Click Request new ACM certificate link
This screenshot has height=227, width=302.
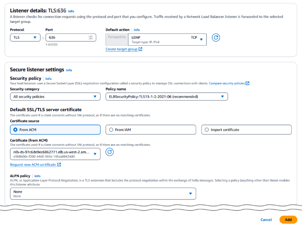click(x=33, y=165)
